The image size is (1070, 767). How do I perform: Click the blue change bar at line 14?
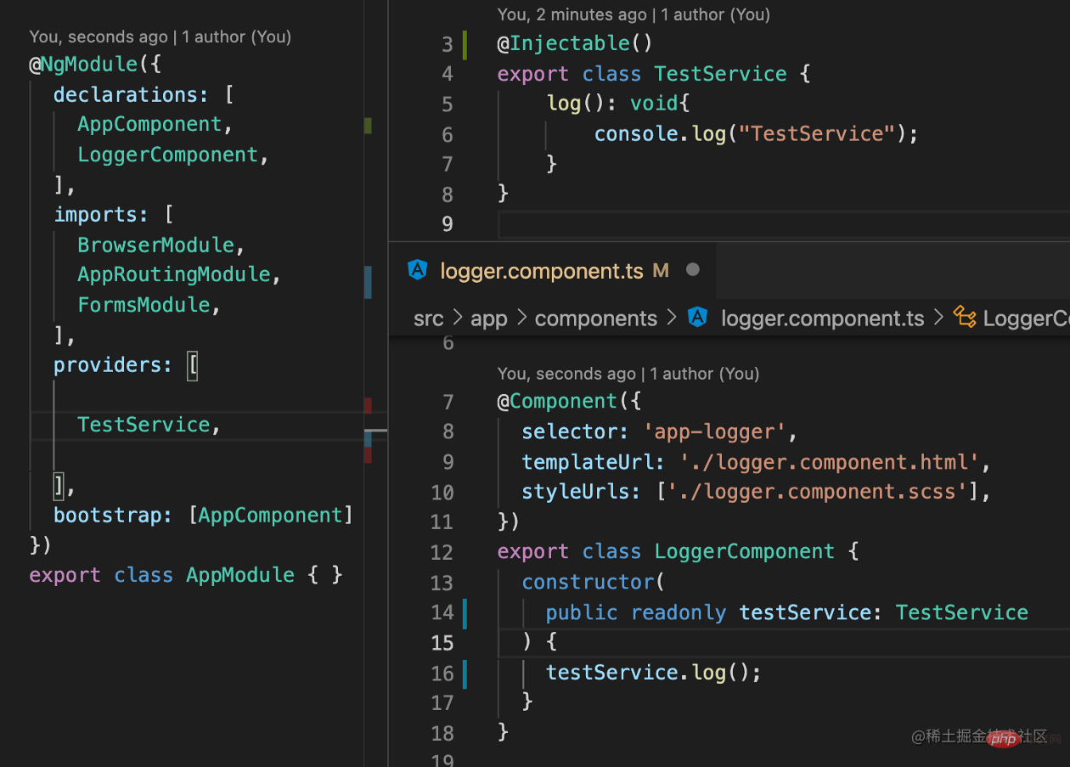point(465,612)
